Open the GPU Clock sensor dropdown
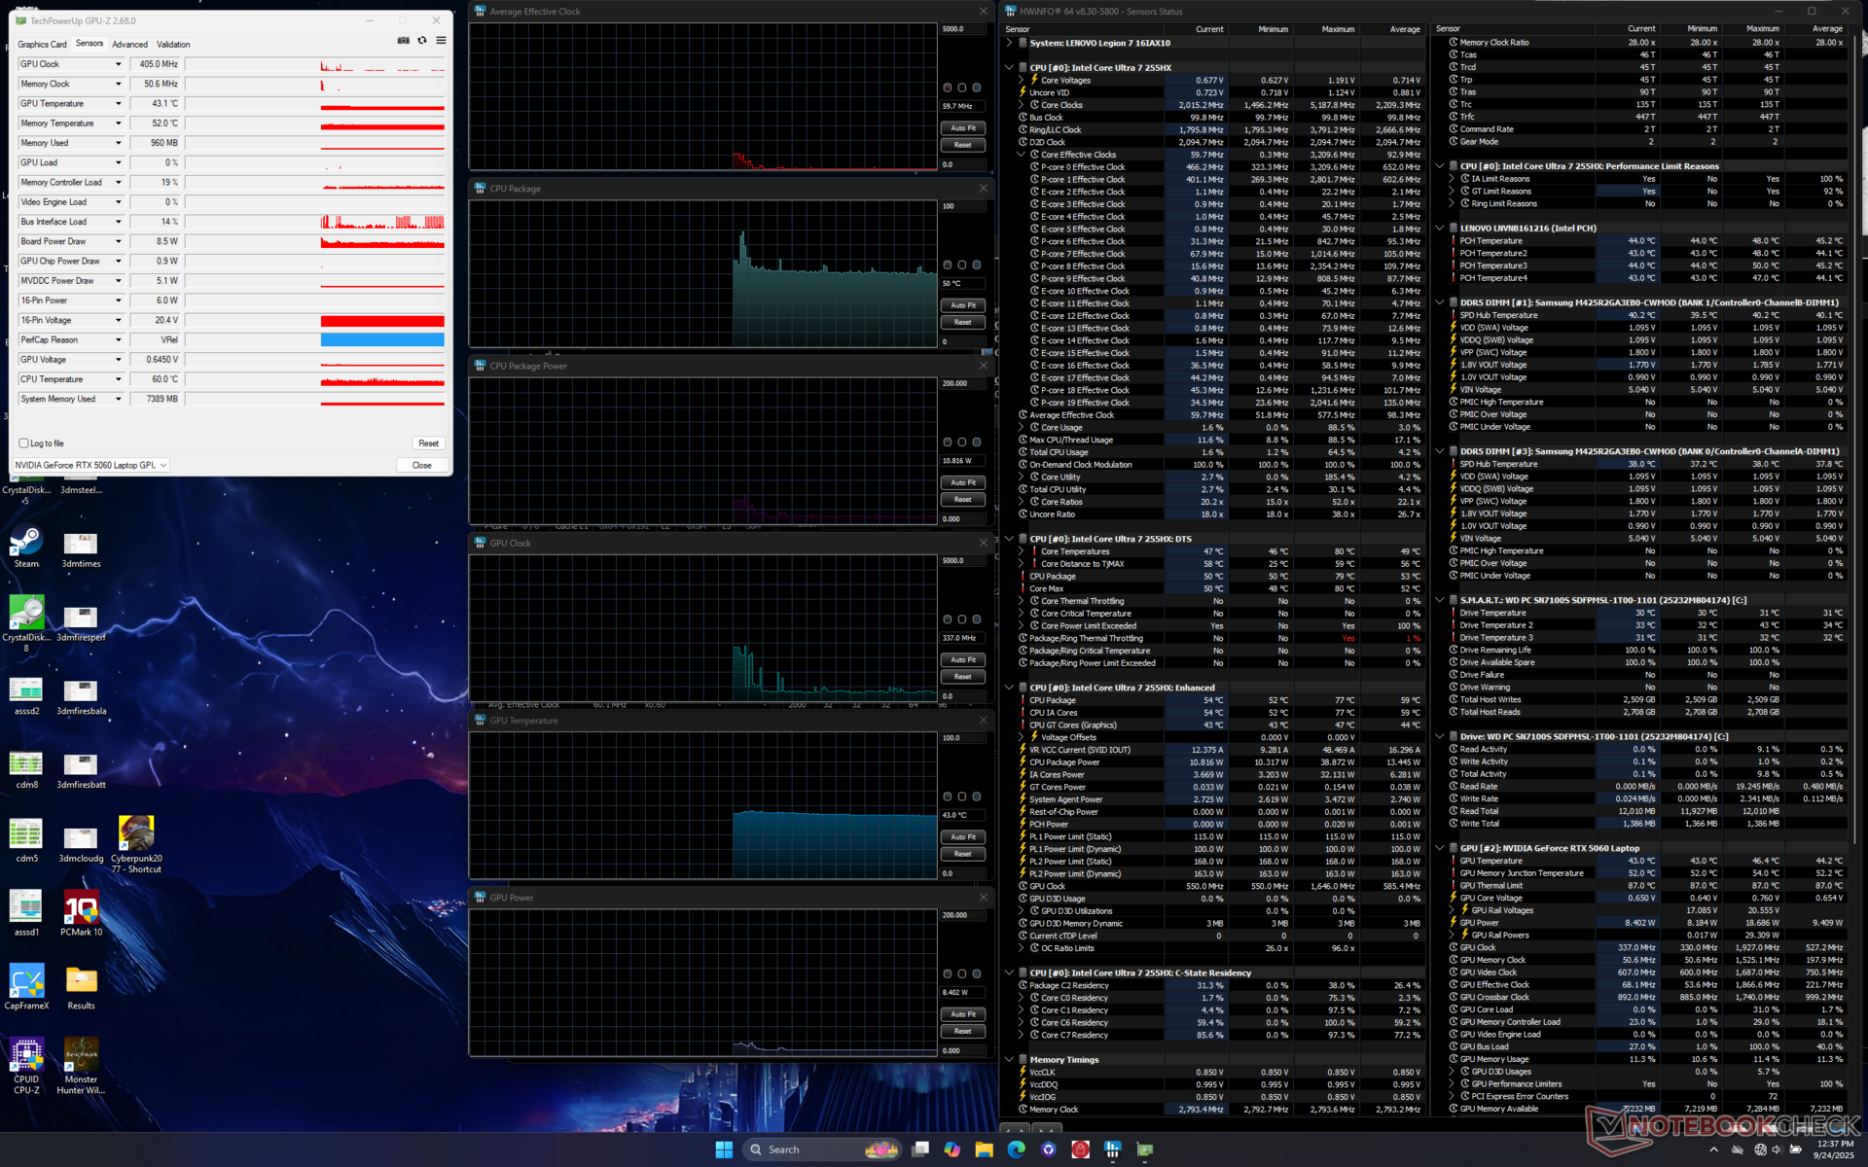The width and height of the screenshot is (1868, 1167). (x=119, y=64)
